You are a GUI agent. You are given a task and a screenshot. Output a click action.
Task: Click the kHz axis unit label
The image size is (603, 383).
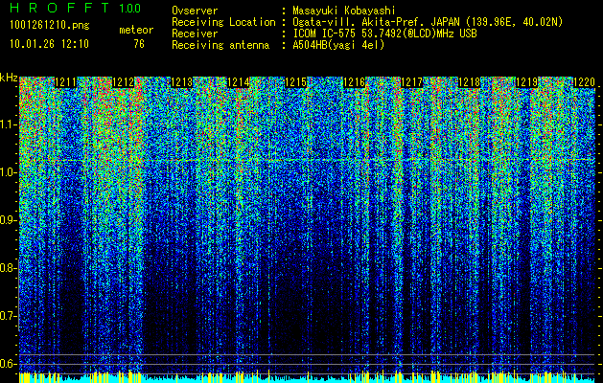[x=9, y=78]
